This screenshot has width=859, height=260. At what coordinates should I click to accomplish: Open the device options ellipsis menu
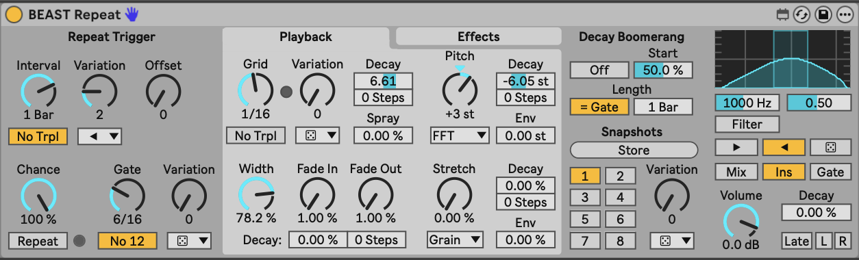(844, 14)
